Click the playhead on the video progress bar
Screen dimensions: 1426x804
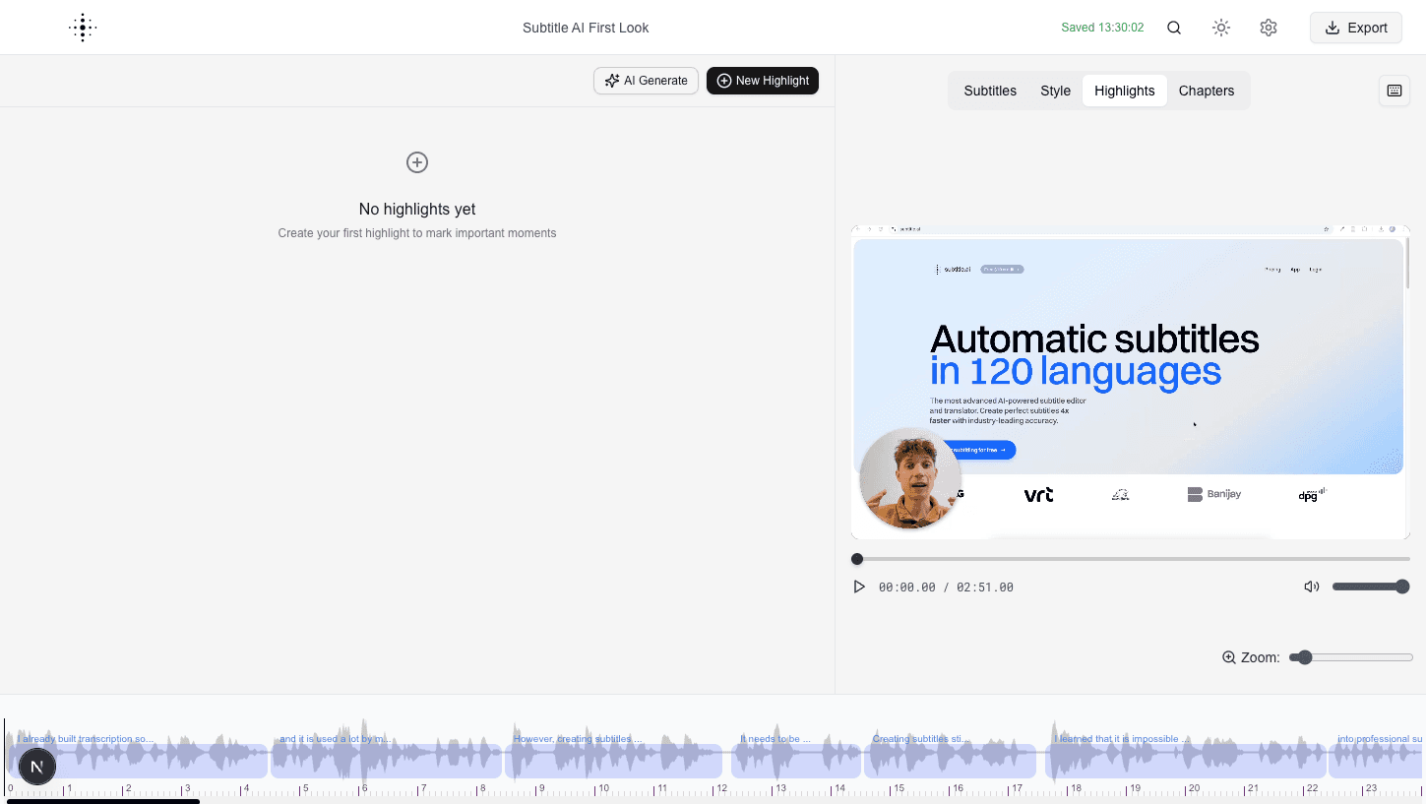(856, 558)
